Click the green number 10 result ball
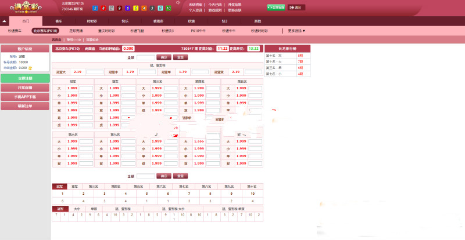 [168, 8]
